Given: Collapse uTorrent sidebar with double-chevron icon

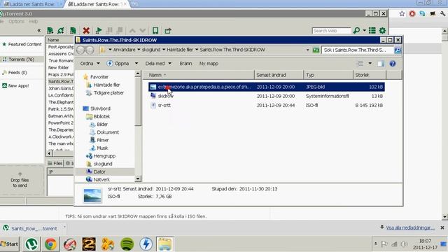Looking at the screenshot, I should 39,30.
